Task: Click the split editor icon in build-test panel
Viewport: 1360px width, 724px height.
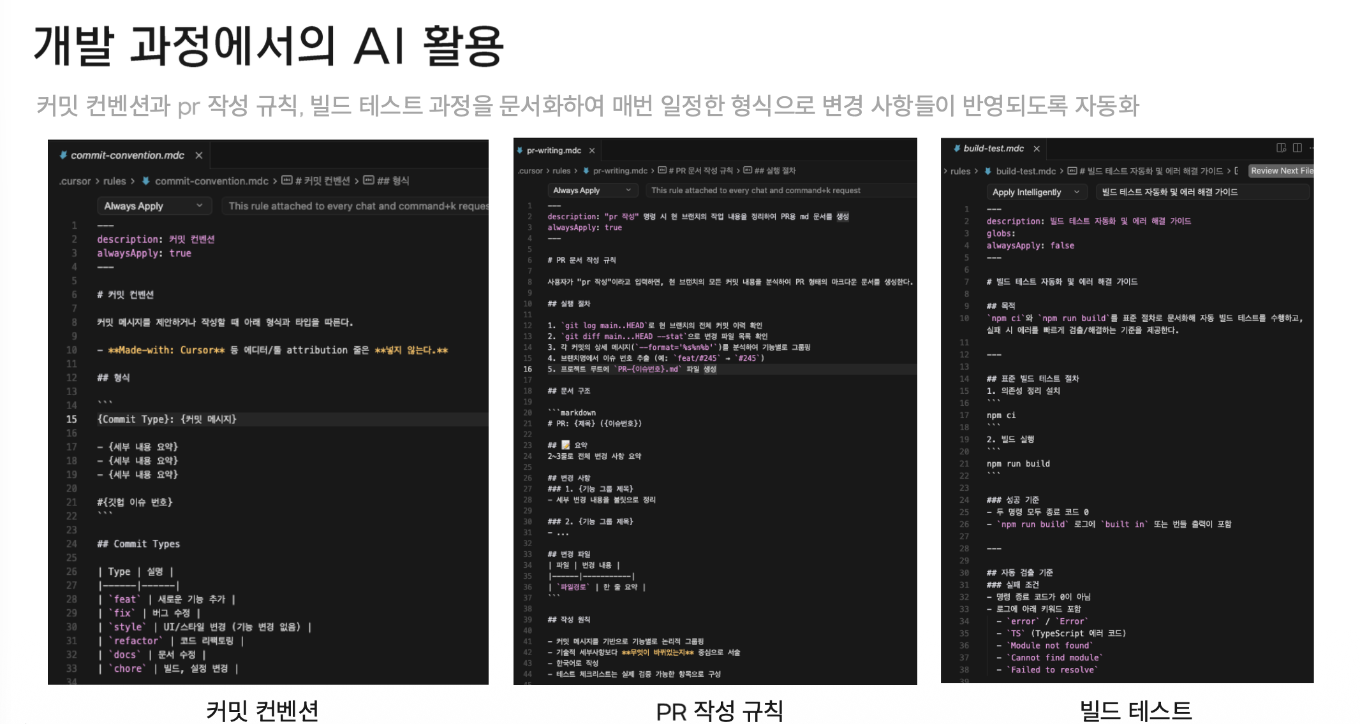Action: pos(1297,148)
